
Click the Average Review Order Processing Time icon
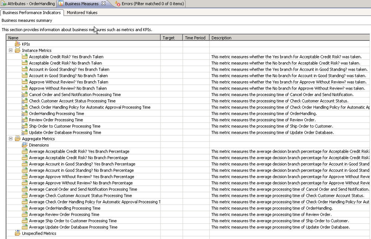coord(25,214)
